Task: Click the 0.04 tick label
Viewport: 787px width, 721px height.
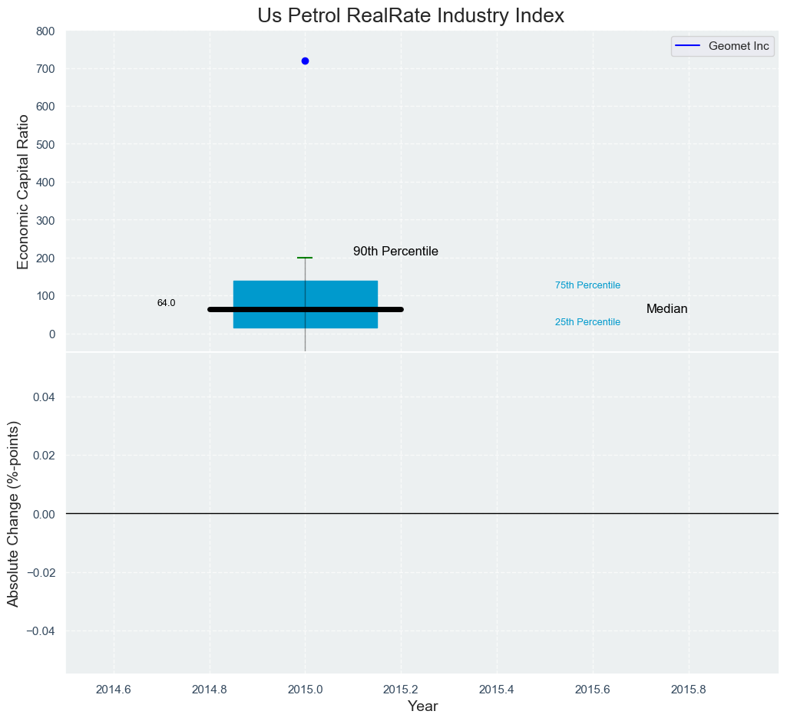Action: point(45,397)
